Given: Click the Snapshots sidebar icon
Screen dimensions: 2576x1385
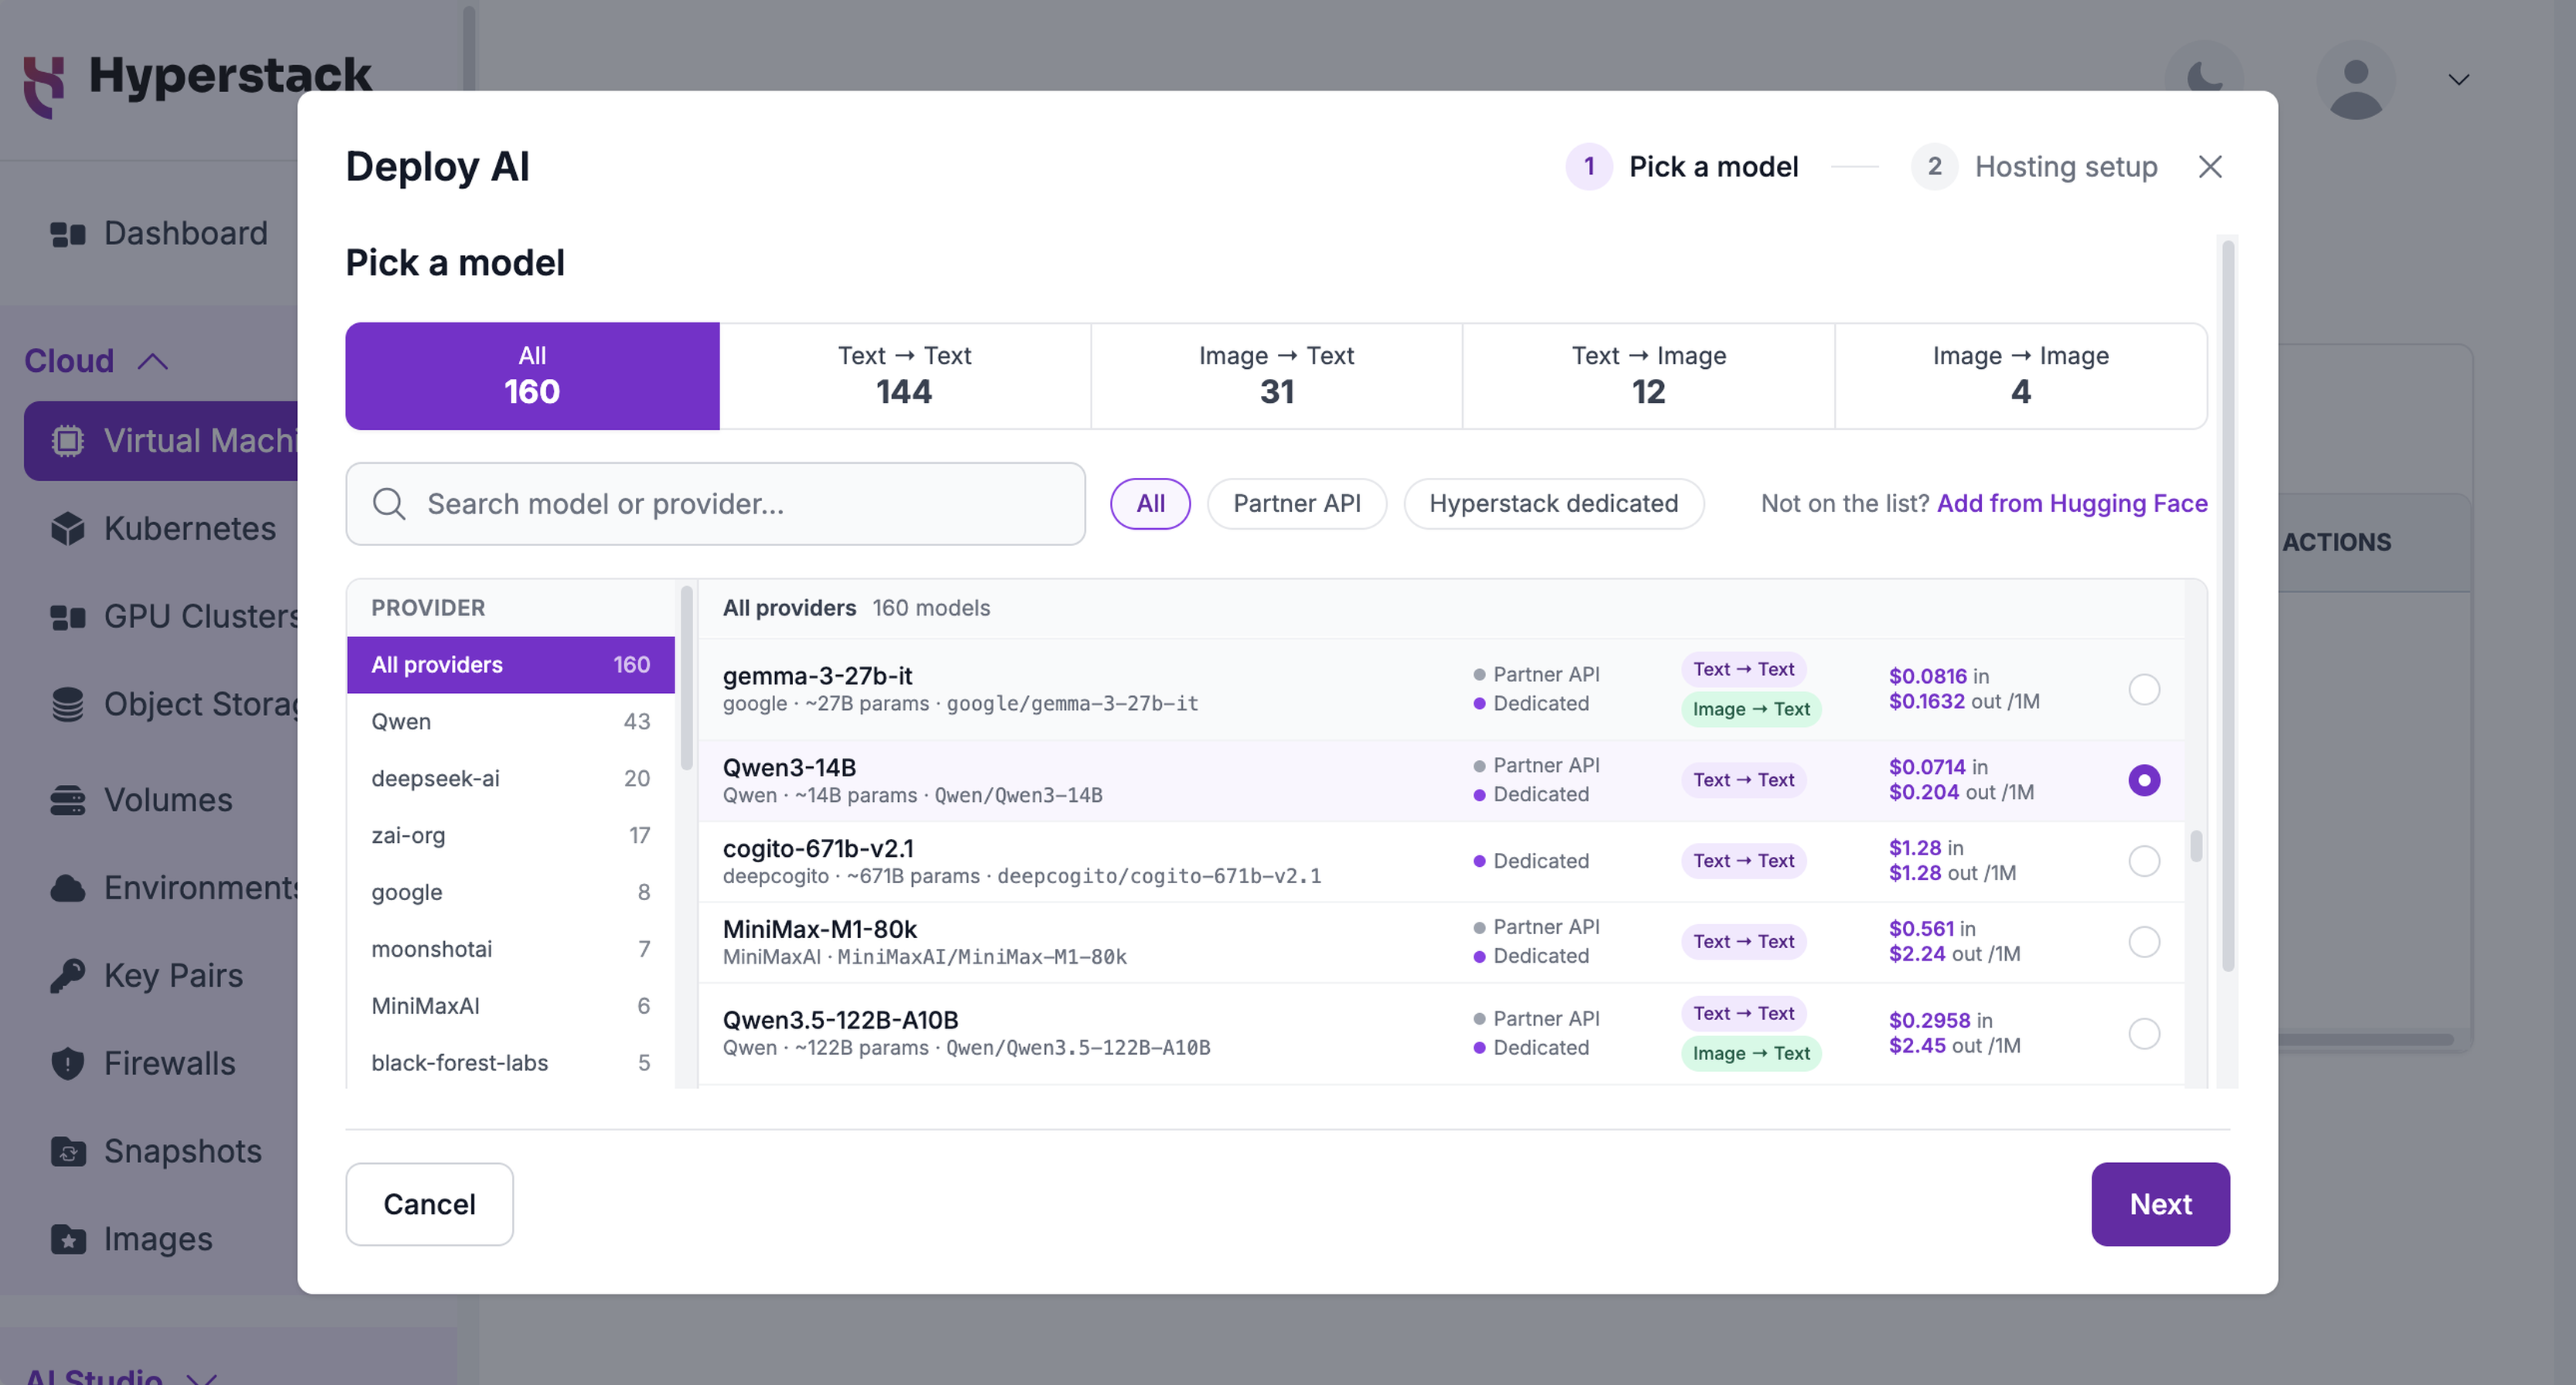Looking at the screenshot, I should [68, 1151].
